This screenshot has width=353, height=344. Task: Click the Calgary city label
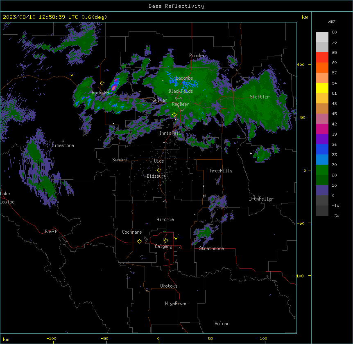click(163, 246)
